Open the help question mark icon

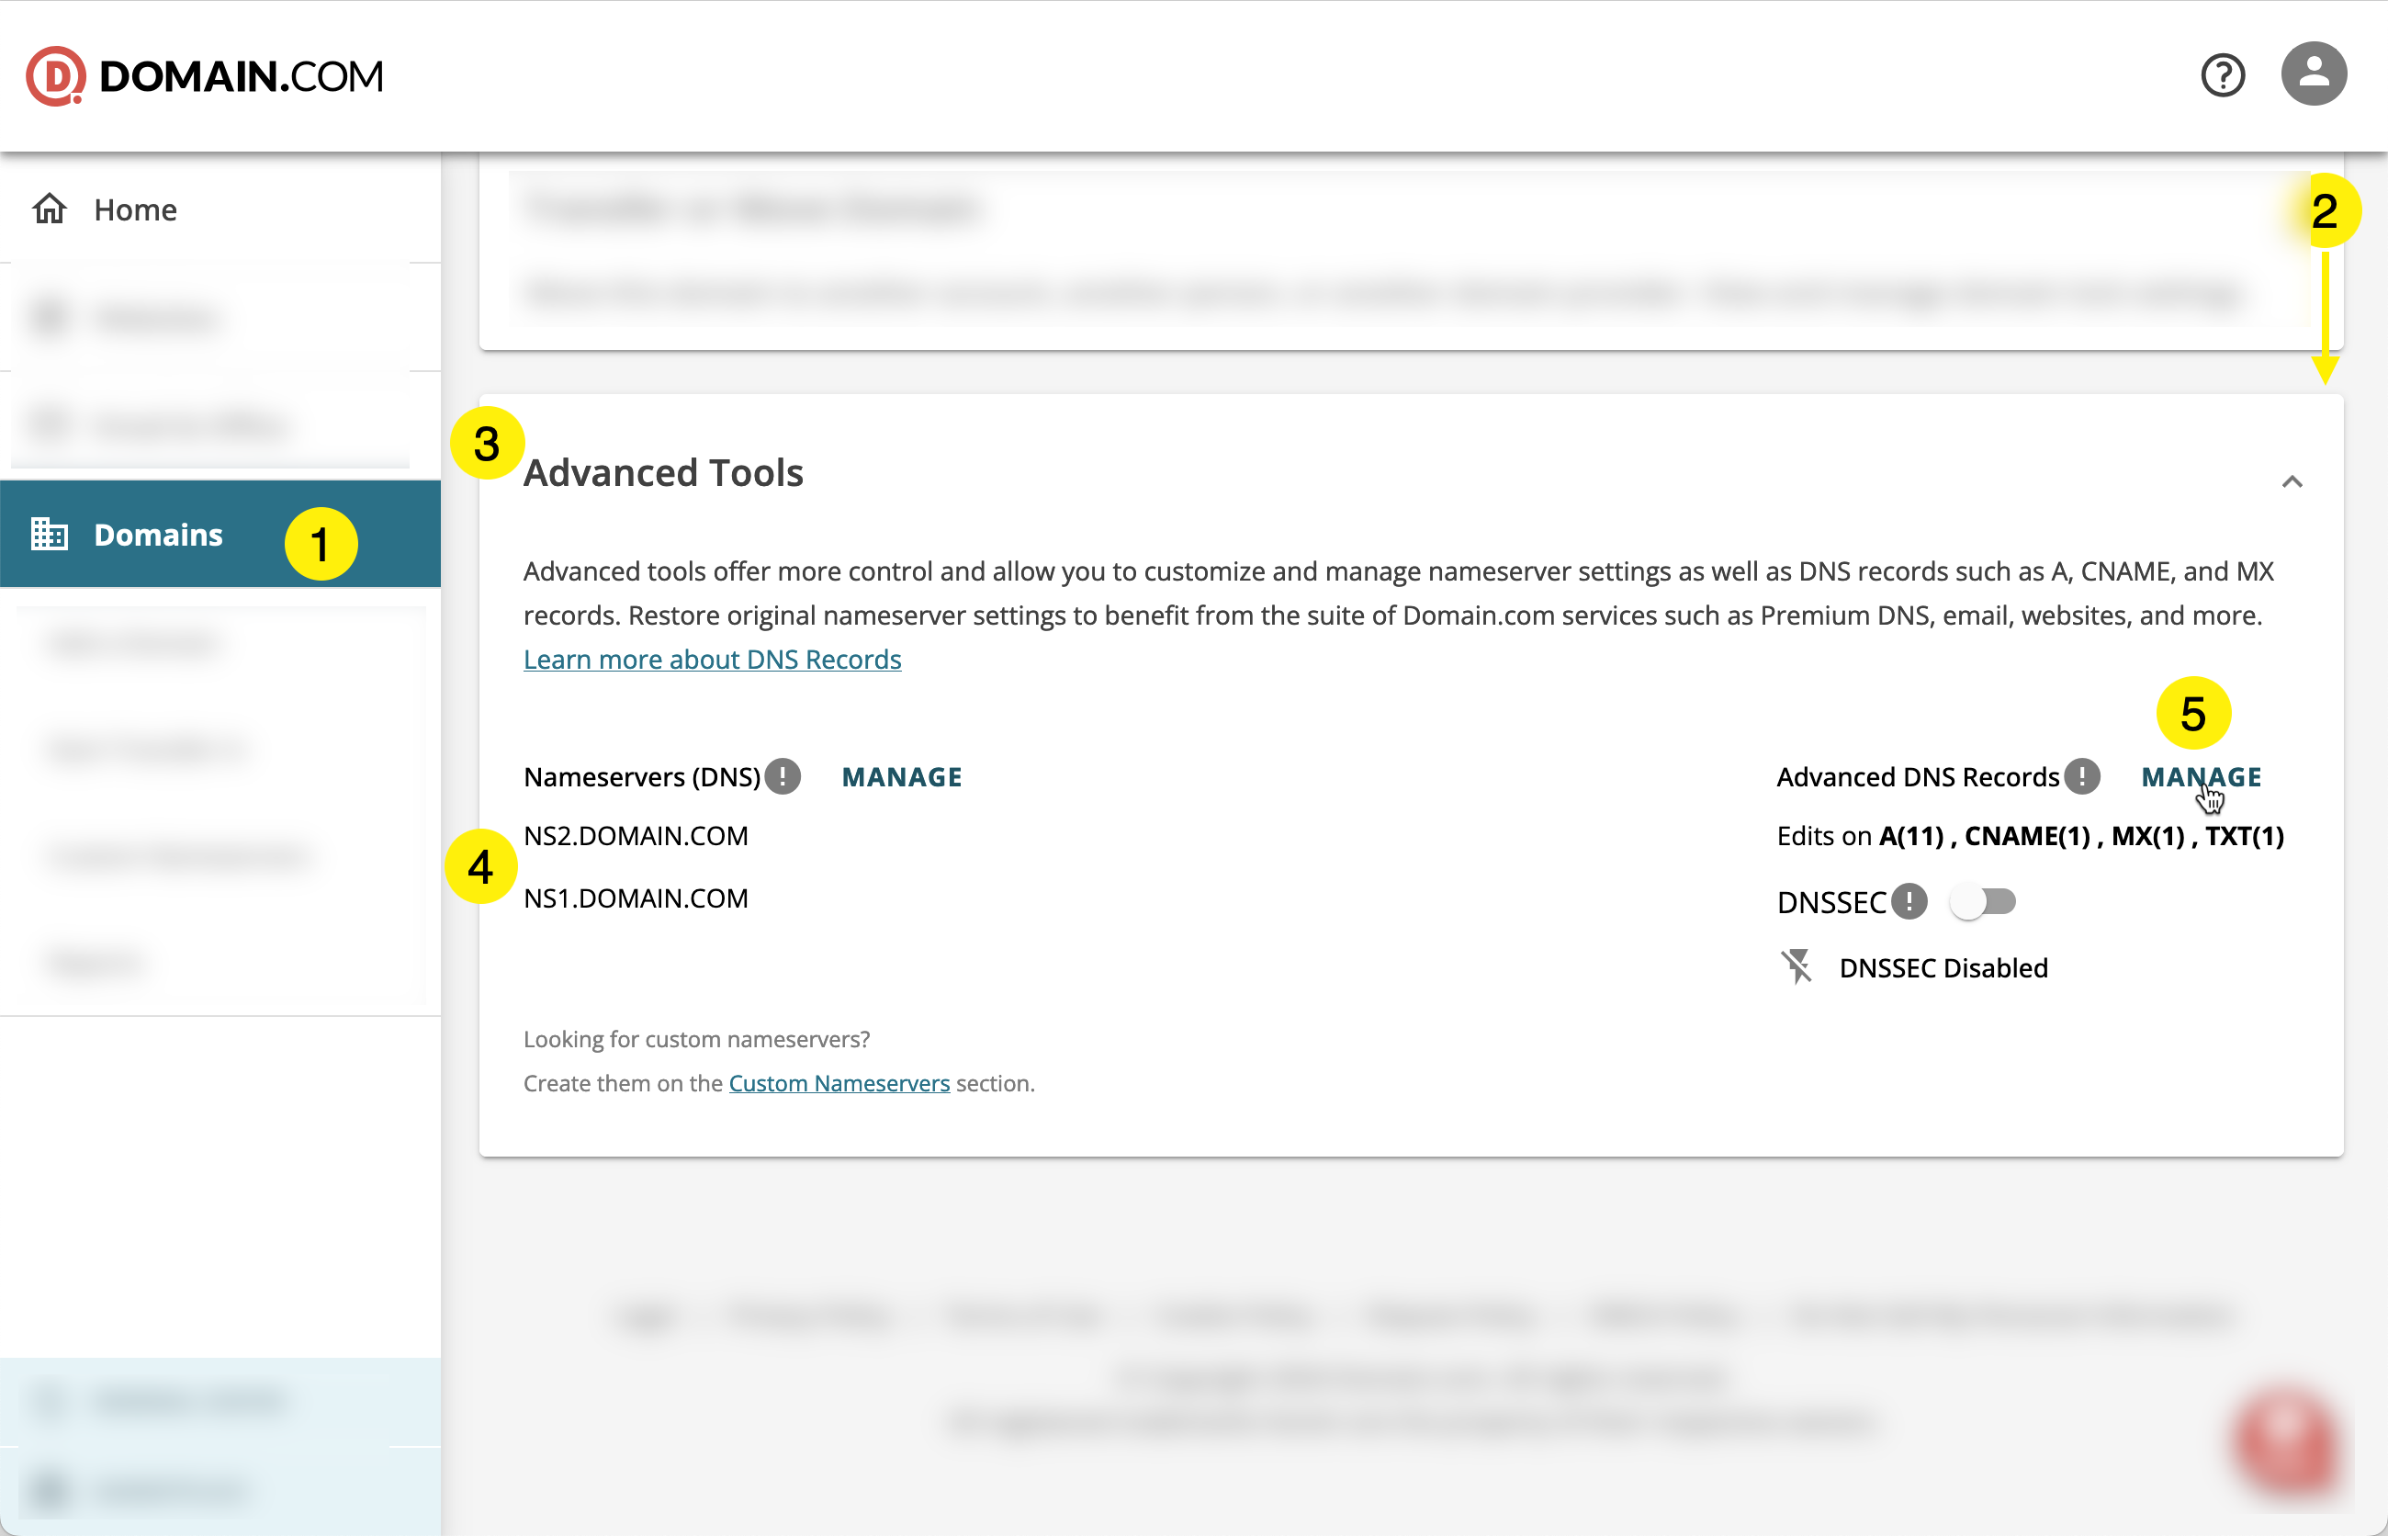(x=2222, y=73)
